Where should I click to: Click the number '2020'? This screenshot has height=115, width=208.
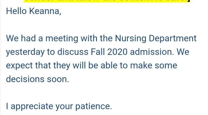[117, 52]
